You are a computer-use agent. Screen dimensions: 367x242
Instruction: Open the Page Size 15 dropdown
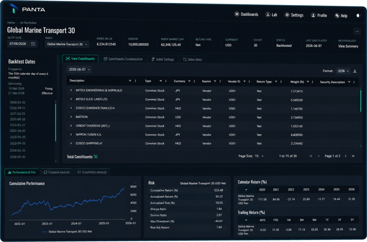point(259,156)
